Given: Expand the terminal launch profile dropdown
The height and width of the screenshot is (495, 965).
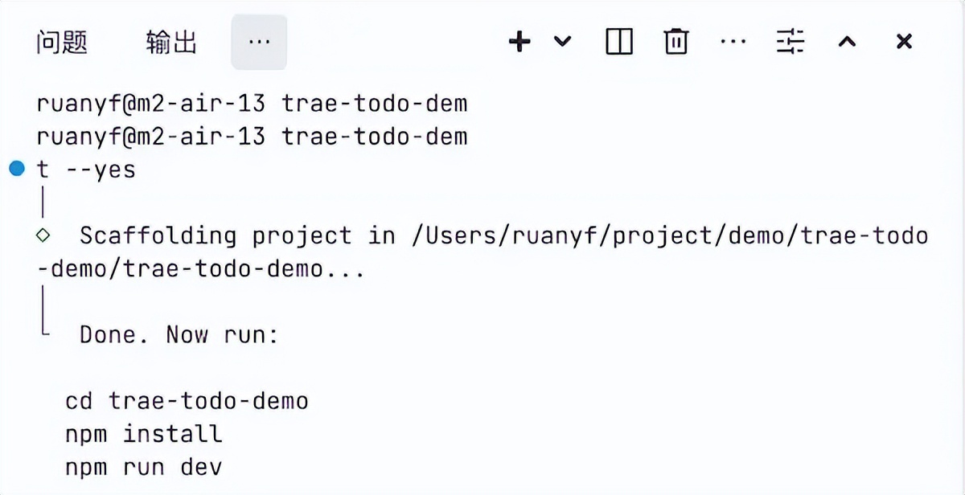Looking at the screenshot, I should coord(563,42).
